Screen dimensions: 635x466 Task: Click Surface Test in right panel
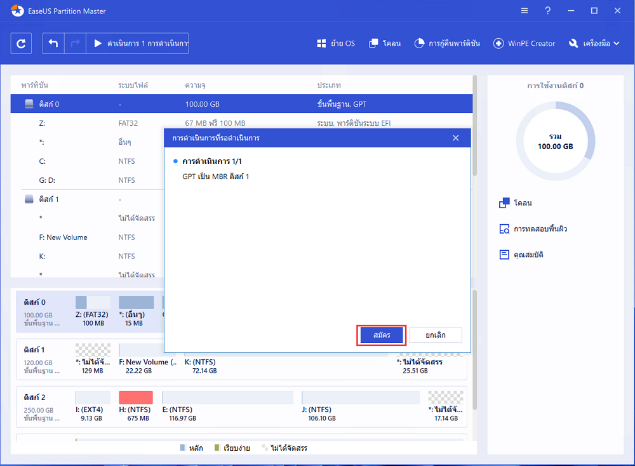click(x=533, y=229)
